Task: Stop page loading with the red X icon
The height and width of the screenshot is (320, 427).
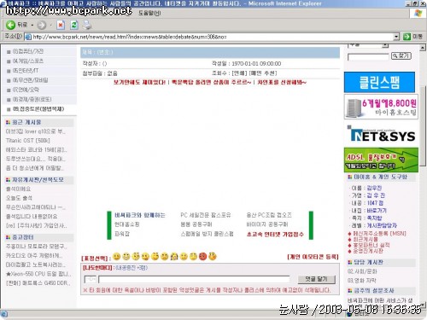Action: point(61,25)
